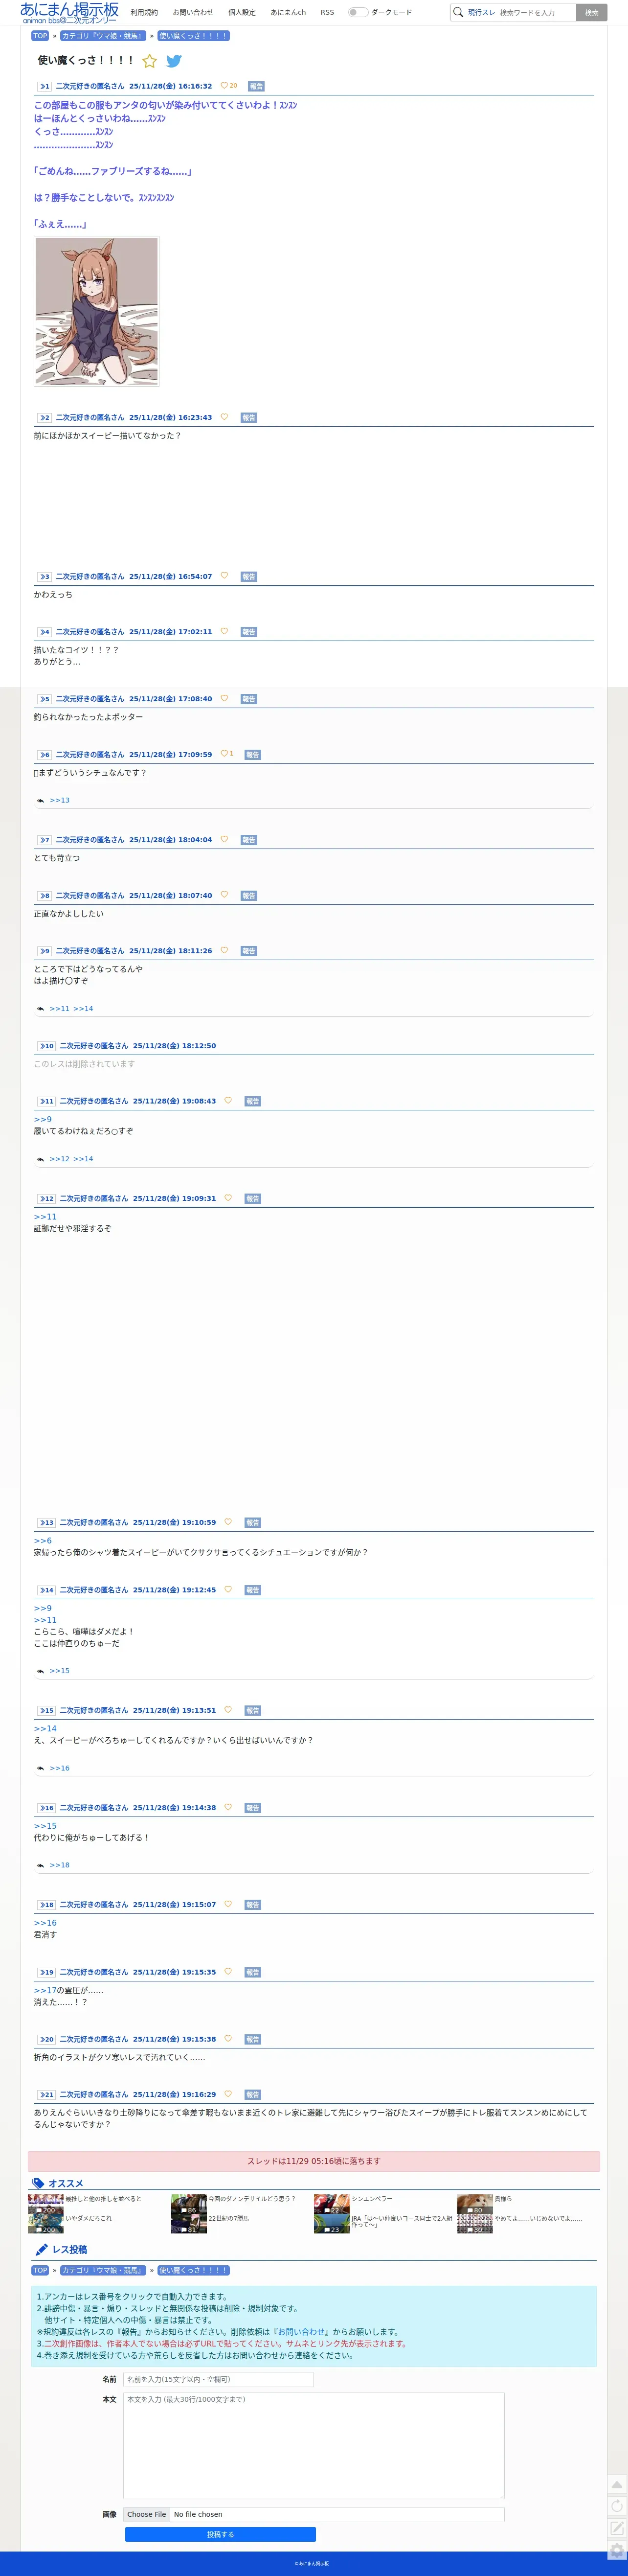This screenshot has height=2576, width=628.
Task: Click the search magnifier icon in the header
Action: pyautogui.click(x=458, y=12)
